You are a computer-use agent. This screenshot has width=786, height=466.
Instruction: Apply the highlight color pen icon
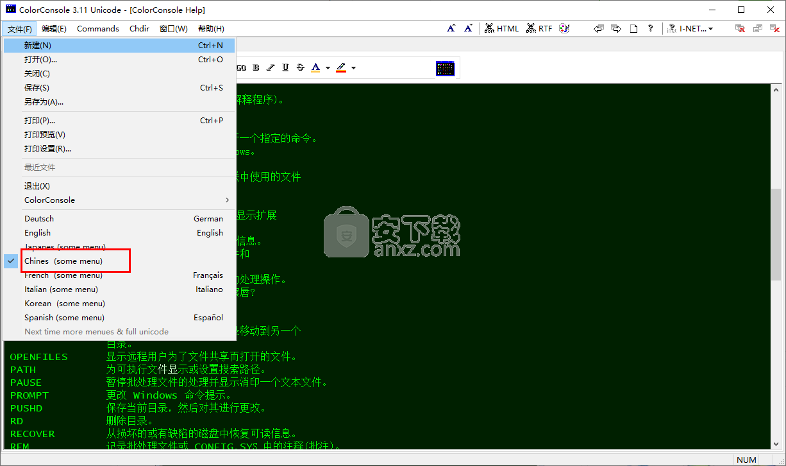coord(341,67)
